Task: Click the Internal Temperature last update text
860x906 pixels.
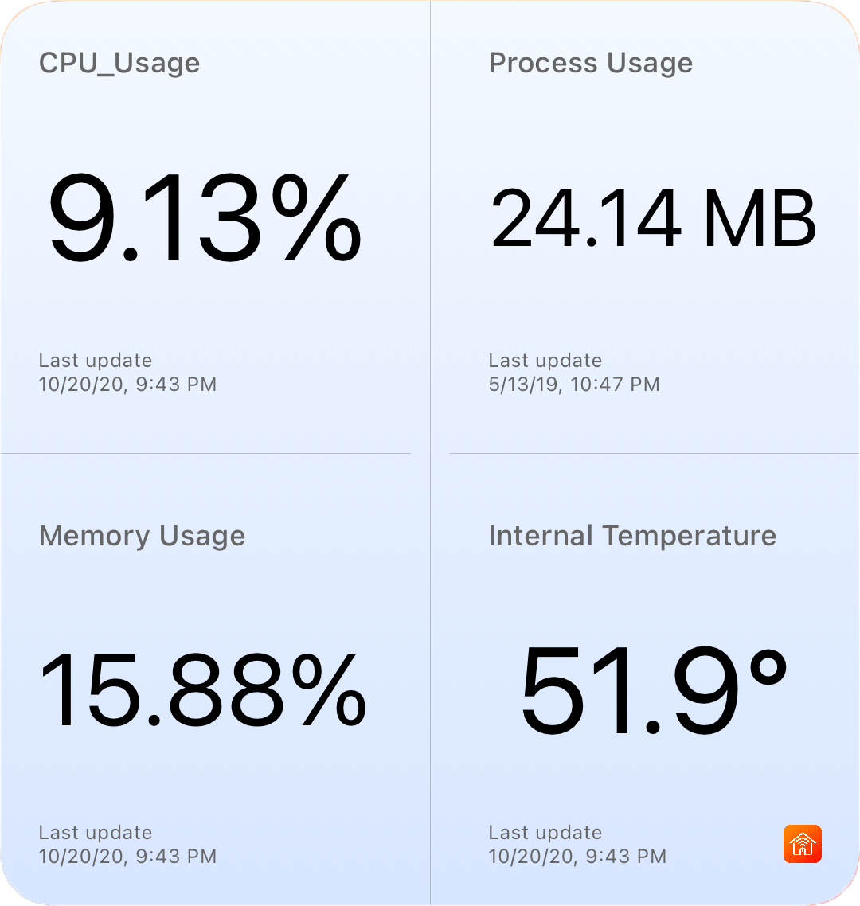Action: [x=577, y=845]
